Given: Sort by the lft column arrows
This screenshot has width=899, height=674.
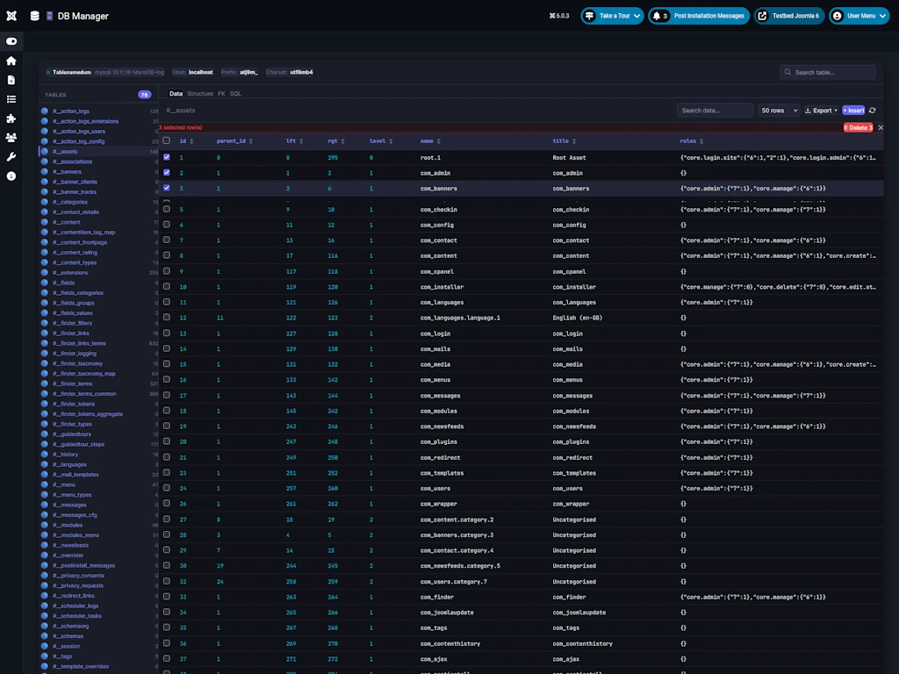Looking at the screenshot, I should (x=301, y=141).
